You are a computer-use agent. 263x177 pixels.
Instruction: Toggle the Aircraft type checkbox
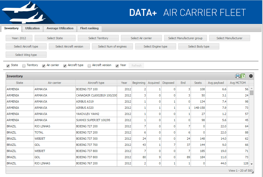tap(65, 66)
